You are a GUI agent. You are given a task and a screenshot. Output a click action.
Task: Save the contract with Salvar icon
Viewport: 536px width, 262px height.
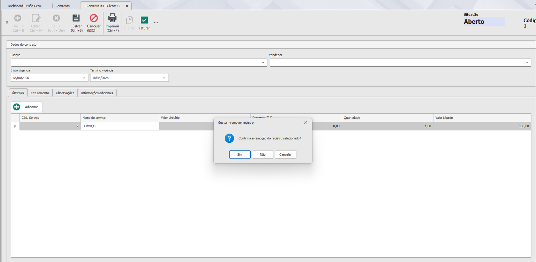coord(76,18)
